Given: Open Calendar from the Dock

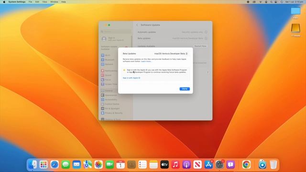Looking at the screenshot, I should point(120,164).
